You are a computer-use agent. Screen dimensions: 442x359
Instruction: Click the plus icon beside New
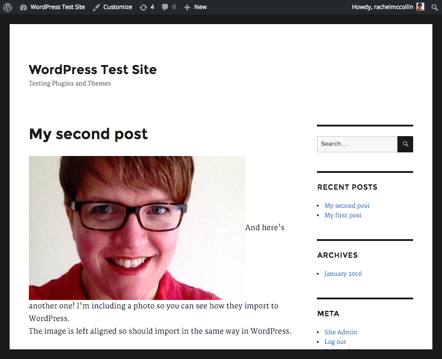pyautogui.click(x=187, y=7)
